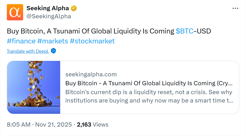
Task: Click the tweet text 'Buy Bitcoin, A Tsunami'
Action: pyautogui.click(x=90, y=31)
